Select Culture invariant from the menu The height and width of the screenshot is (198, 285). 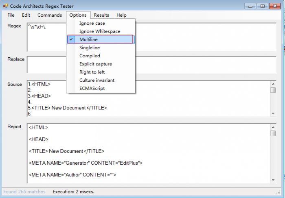point(96,80)
